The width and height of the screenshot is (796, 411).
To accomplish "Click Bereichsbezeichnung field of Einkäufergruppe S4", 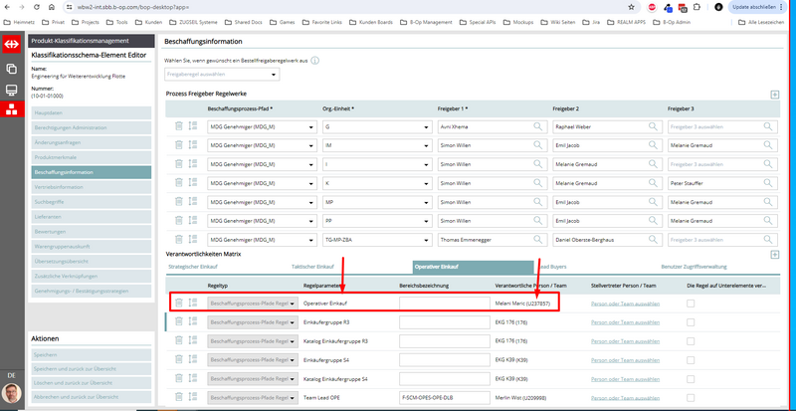I will pyautogui.click(x=441, y=360).
